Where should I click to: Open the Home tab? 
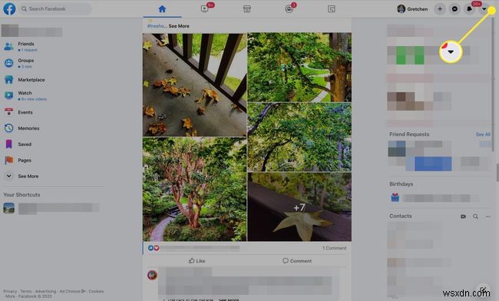(162, 9)
